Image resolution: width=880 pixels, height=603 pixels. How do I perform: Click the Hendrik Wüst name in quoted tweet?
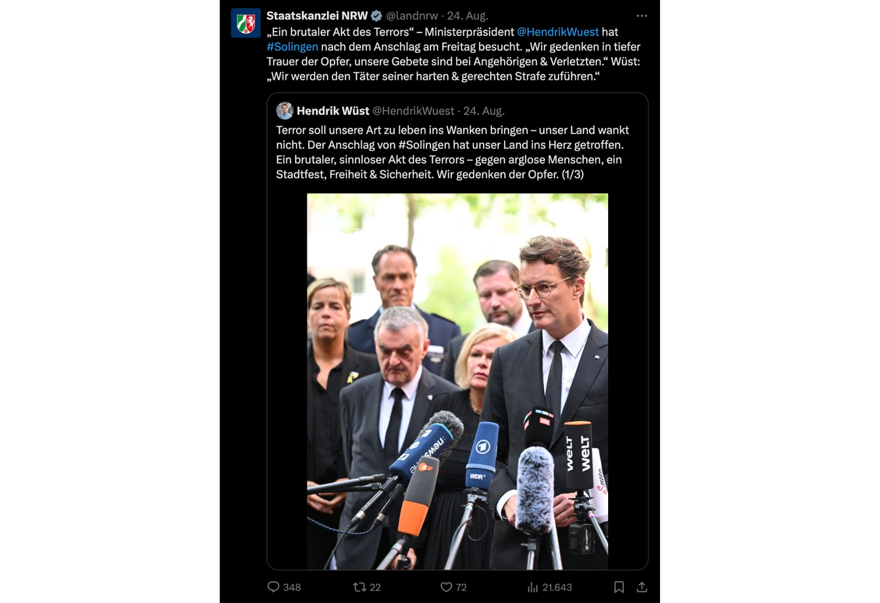[333, 111]
